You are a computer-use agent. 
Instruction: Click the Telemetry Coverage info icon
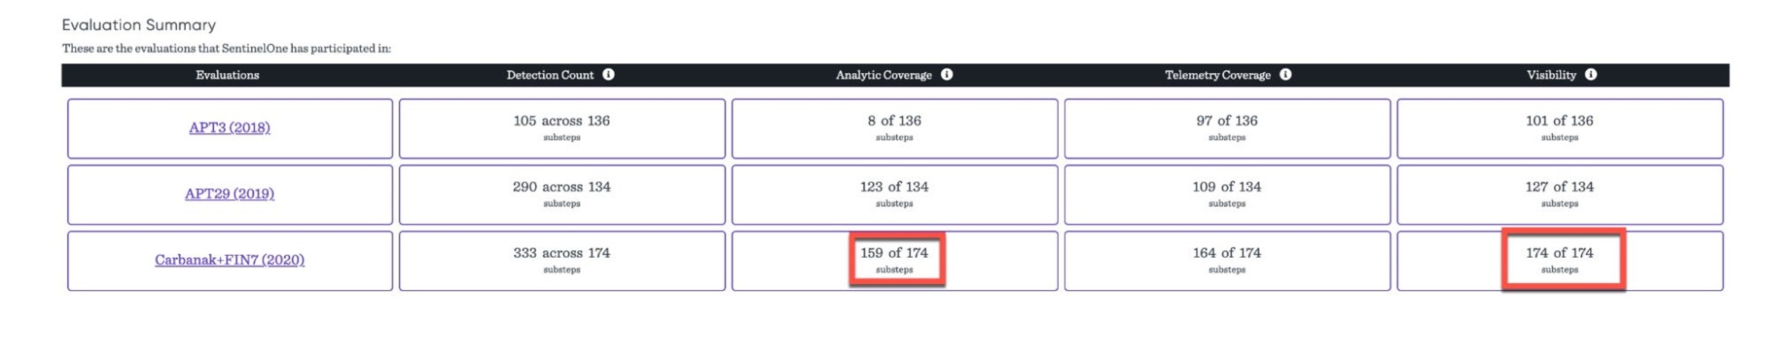(x=1285, y=74)
